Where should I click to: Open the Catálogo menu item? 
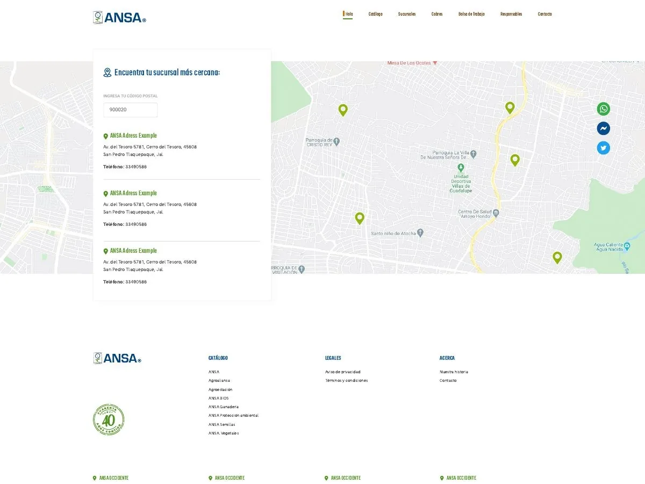tap(376, 14)
